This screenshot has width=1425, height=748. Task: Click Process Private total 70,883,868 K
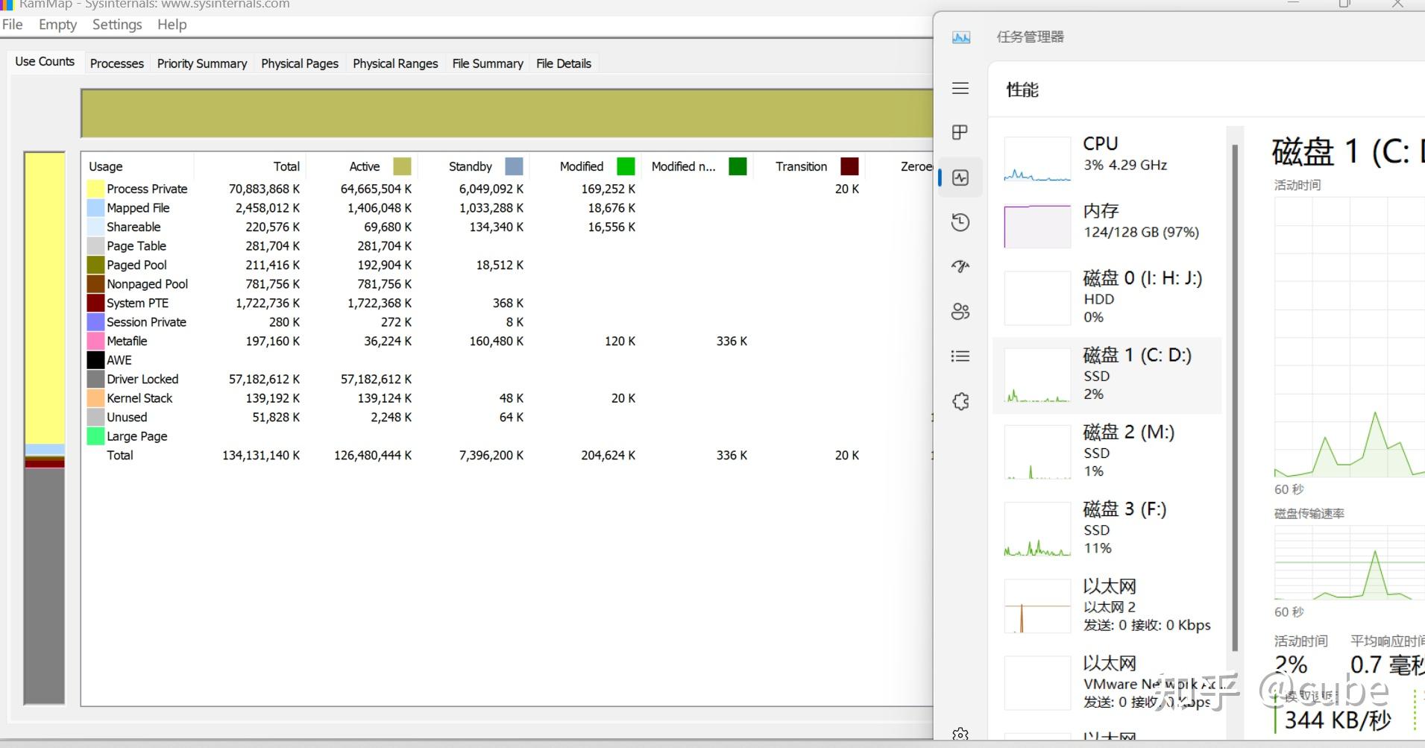(x=264, y=189)
